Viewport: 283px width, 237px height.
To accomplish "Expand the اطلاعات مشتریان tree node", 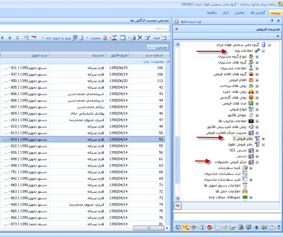I will (x=257, y=68).
